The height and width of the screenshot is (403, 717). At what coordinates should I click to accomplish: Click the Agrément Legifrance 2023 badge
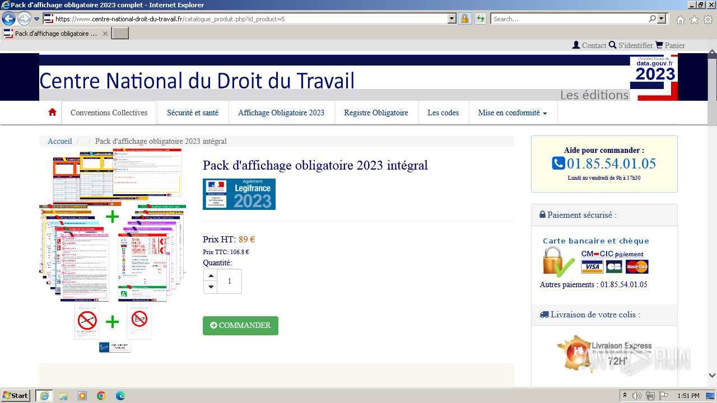pos(239,194)
